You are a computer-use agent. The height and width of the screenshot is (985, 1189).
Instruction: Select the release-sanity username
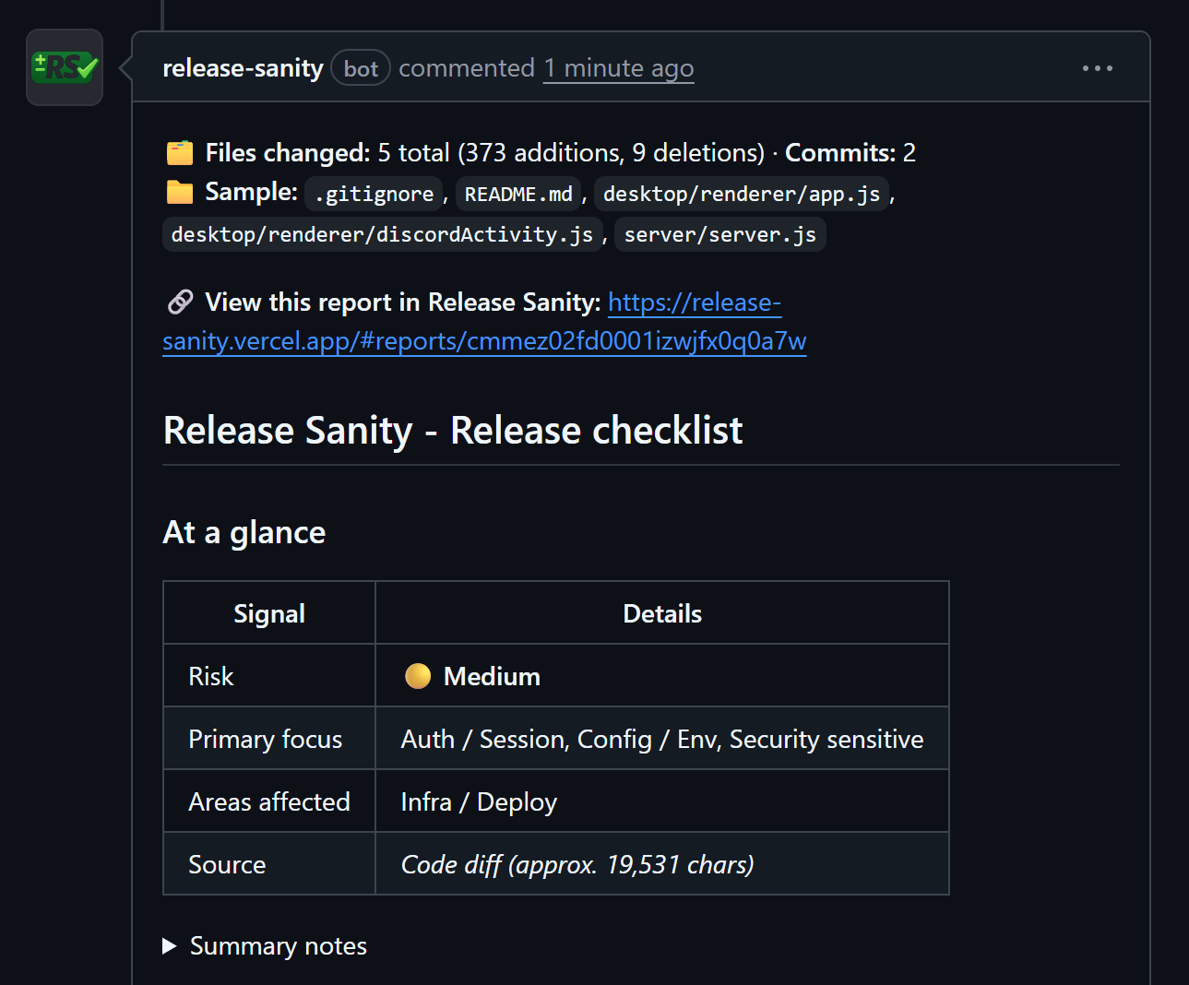pos(243,67)
